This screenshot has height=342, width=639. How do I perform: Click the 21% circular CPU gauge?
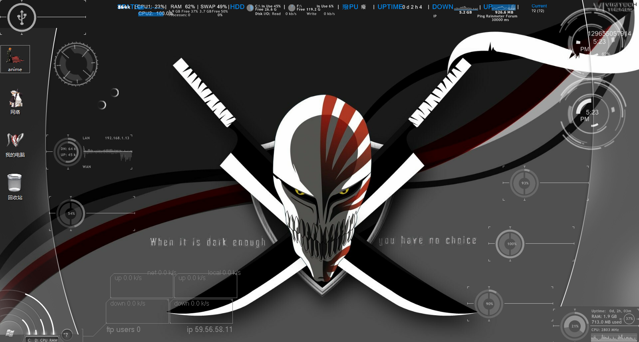point(575,326)
